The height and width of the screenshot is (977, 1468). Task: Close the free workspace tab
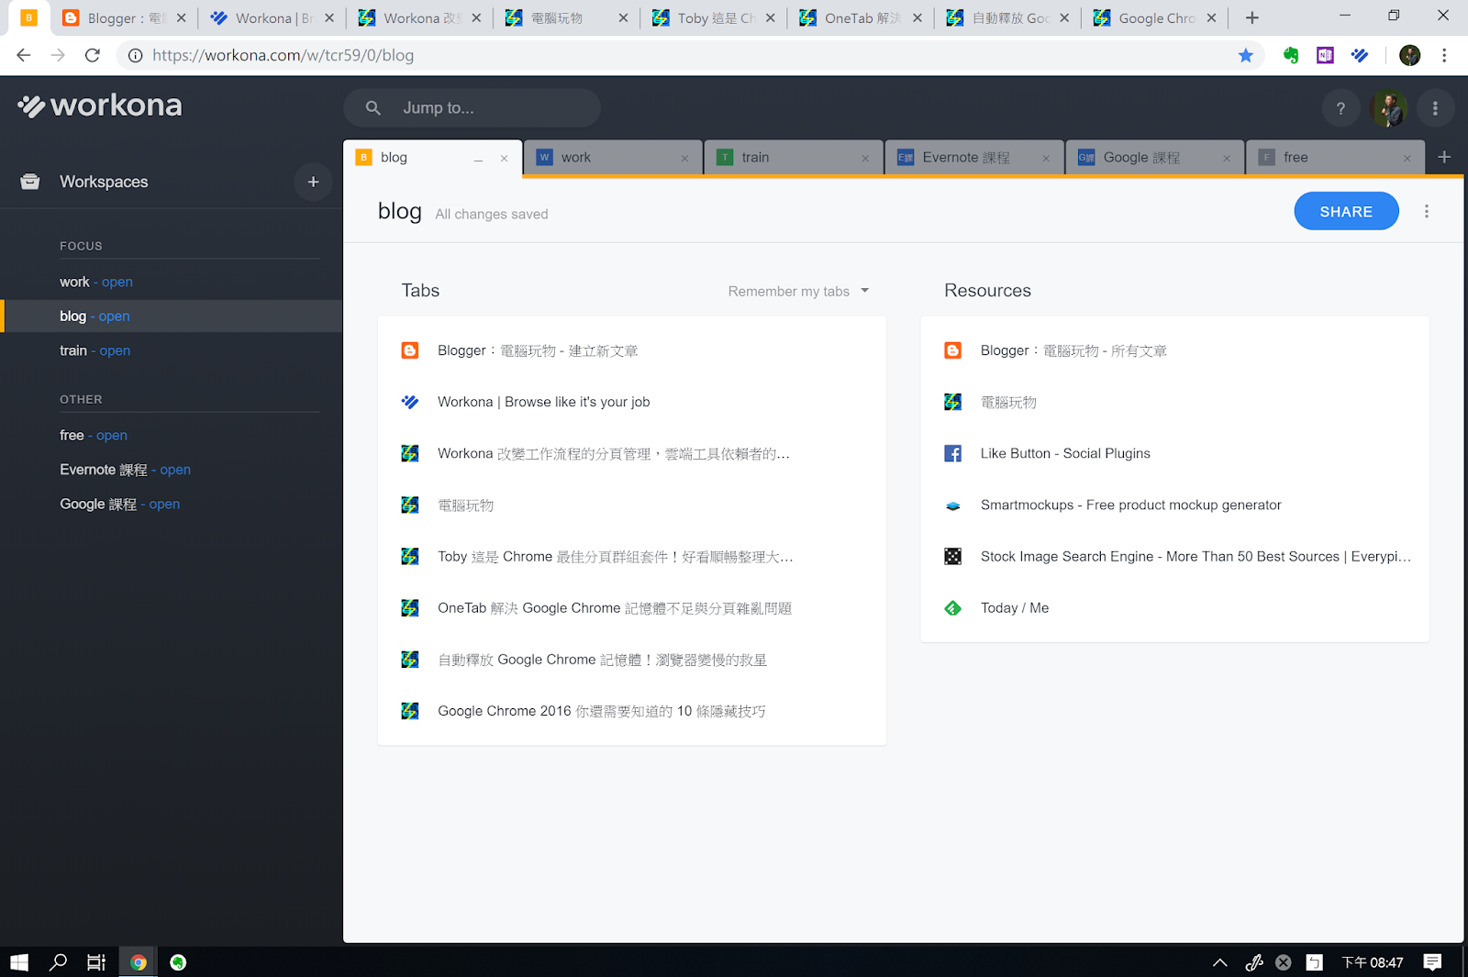(x=1407, y=159)
